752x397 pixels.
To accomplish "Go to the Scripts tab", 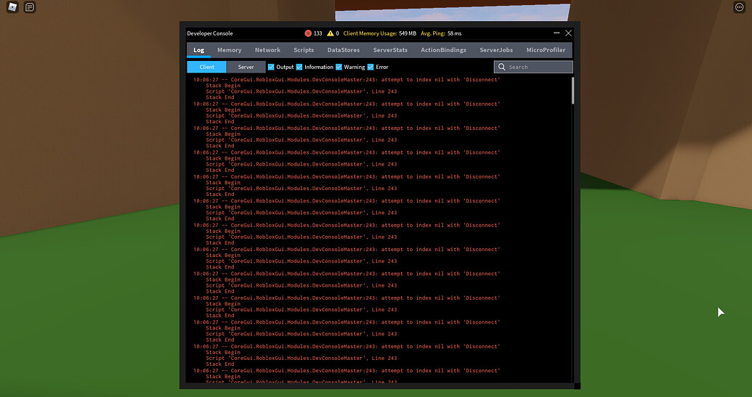I will (x=304, y=50).
